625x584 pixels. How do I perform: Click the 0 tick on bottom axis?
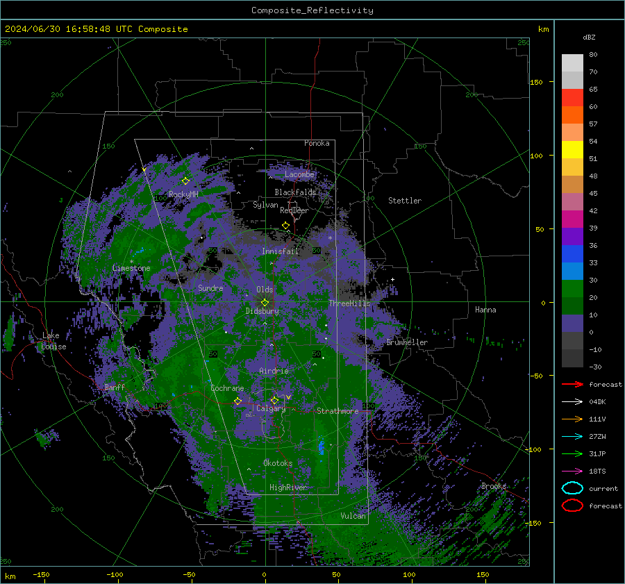tap(264, 575)
